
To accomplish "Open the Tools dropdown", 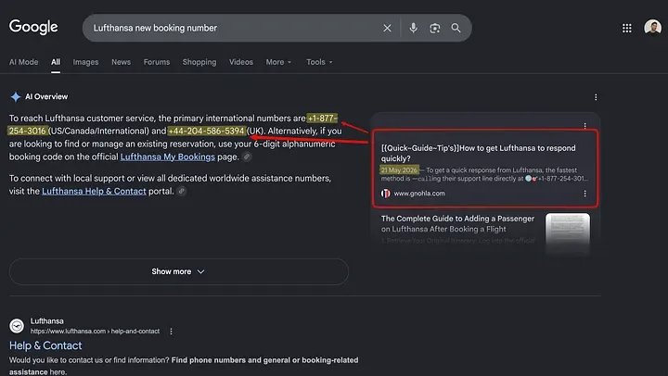I will 319,62.
